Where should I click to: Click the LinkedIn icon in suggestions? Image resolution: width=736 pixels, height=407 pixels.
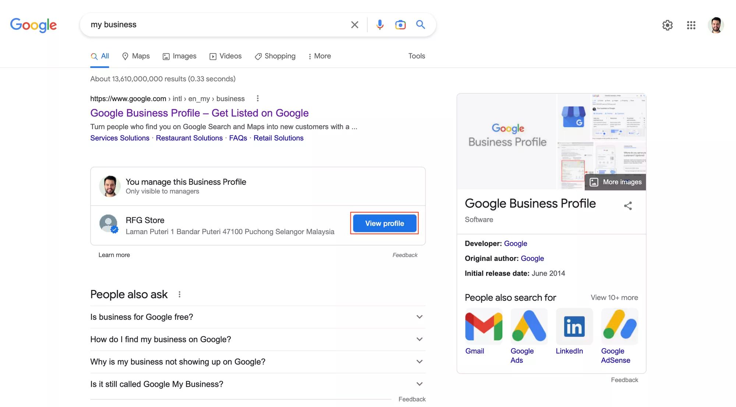[574, 326]
